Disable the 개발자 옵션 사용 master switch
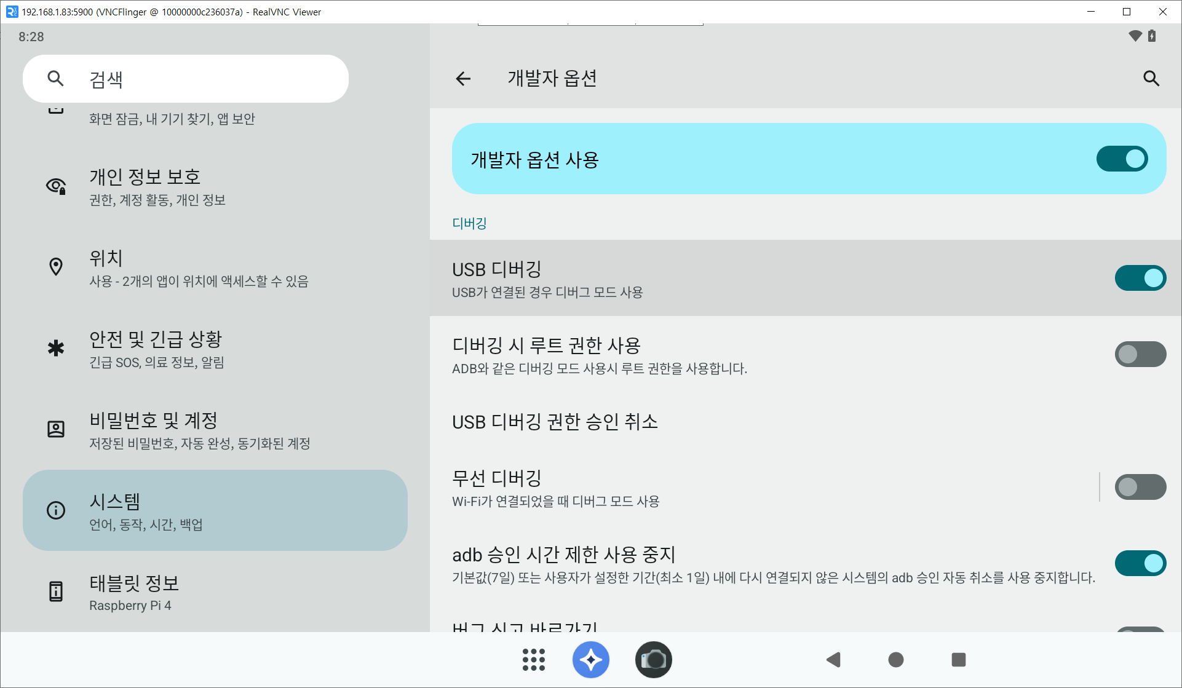 pyautogui.click(x=1121, y=159)
